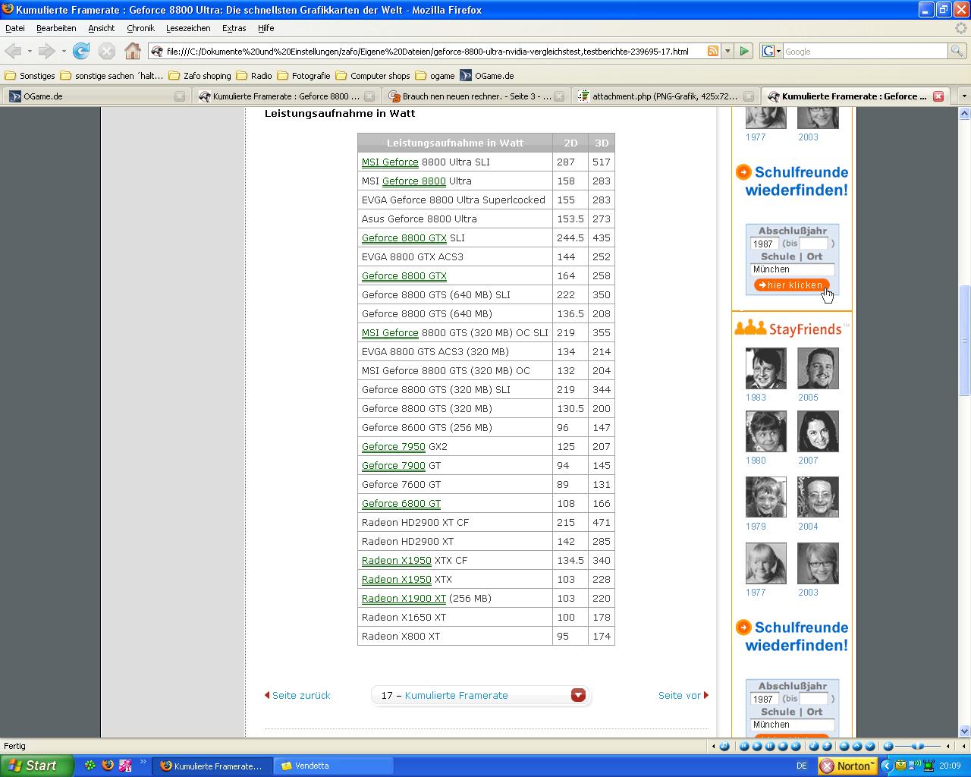The image size is (971, 777).
Task: Click the RSS feed icon in address bar
Action: (713, 51)
